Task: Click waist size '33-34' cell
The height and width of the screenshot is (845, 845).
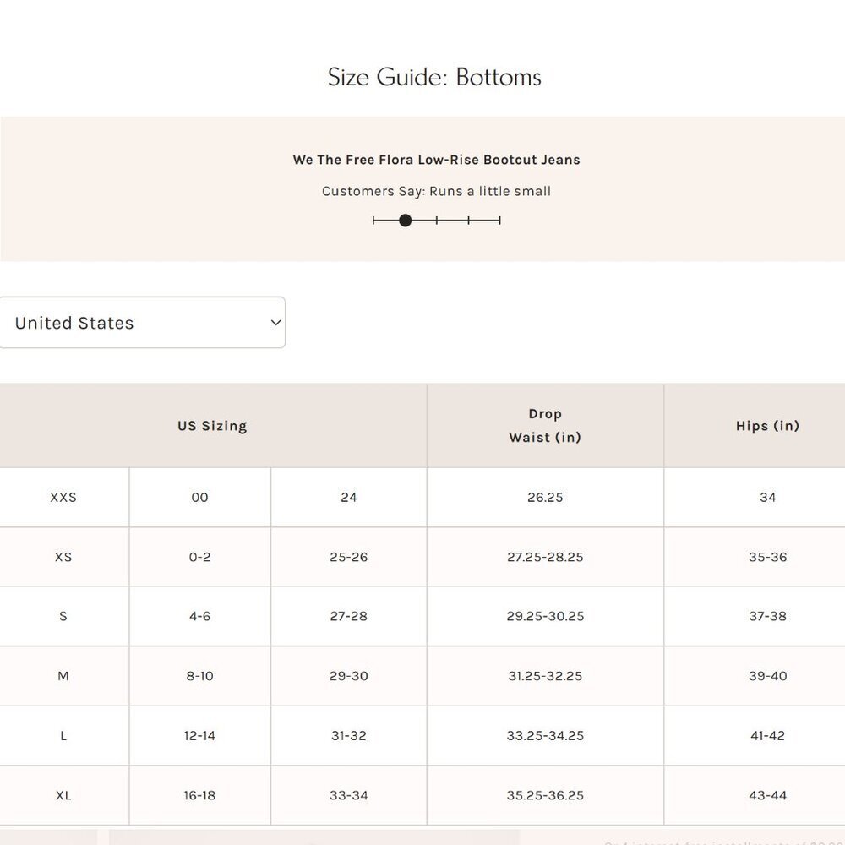Action: coord(349,795)
